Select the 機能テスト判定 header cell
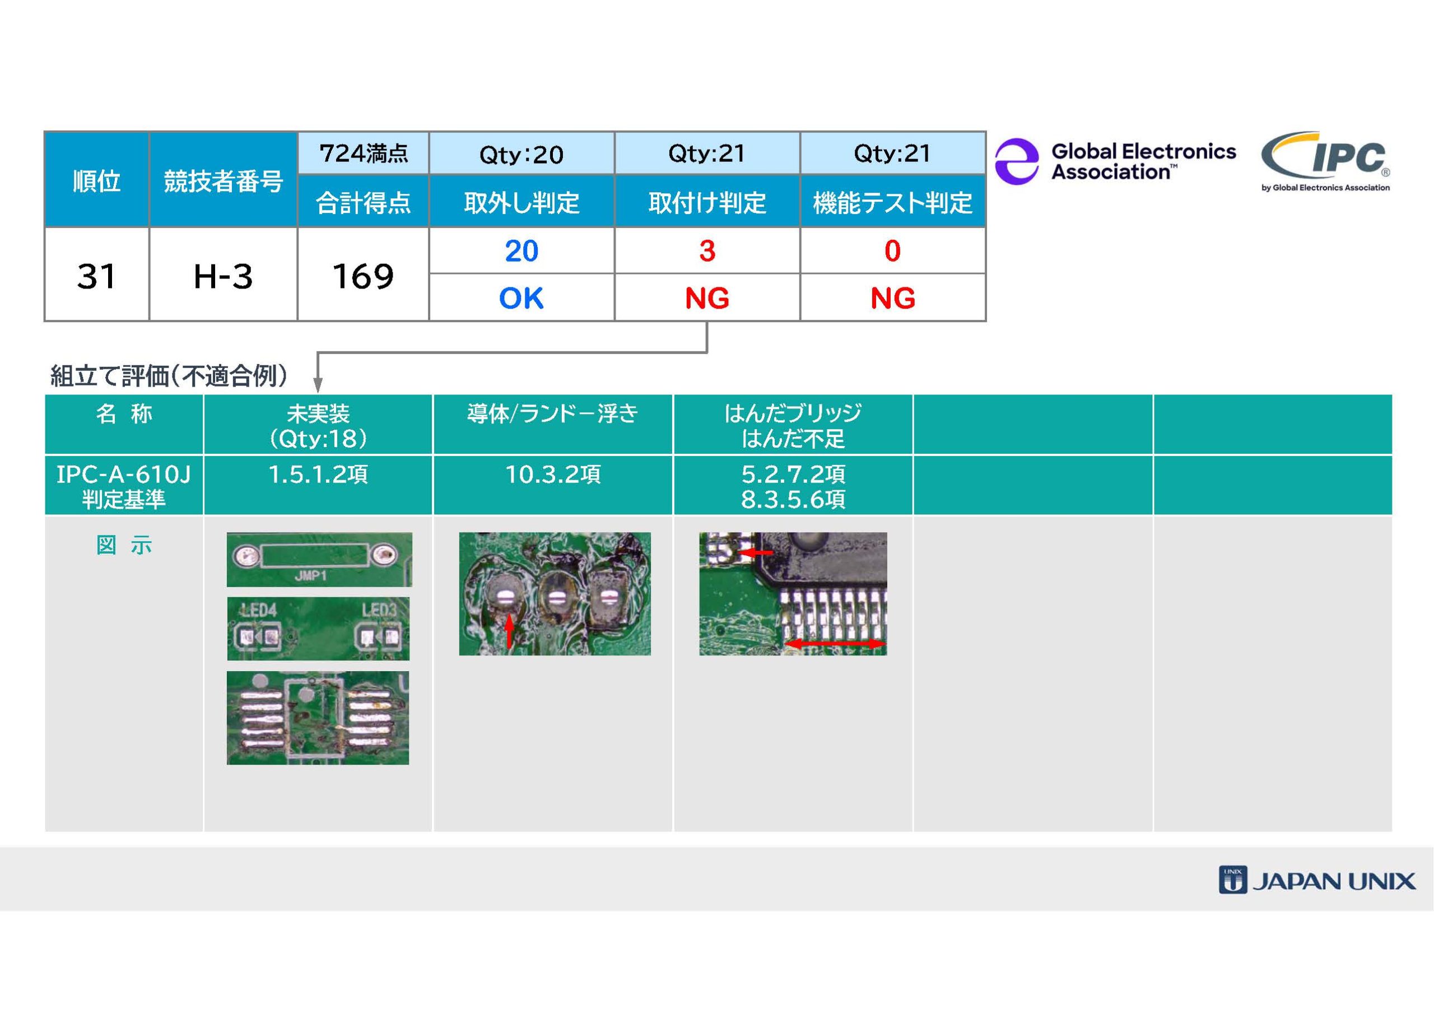The height and width of the screenshot is (1014, 1434). pos(892,202)
